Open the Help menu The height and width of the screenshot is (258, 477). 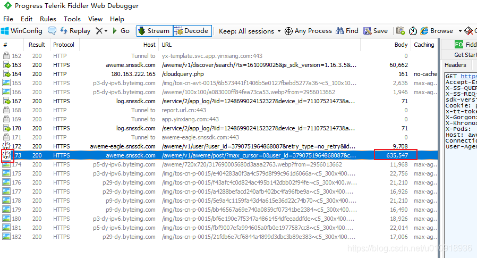(x=117, y=19)
